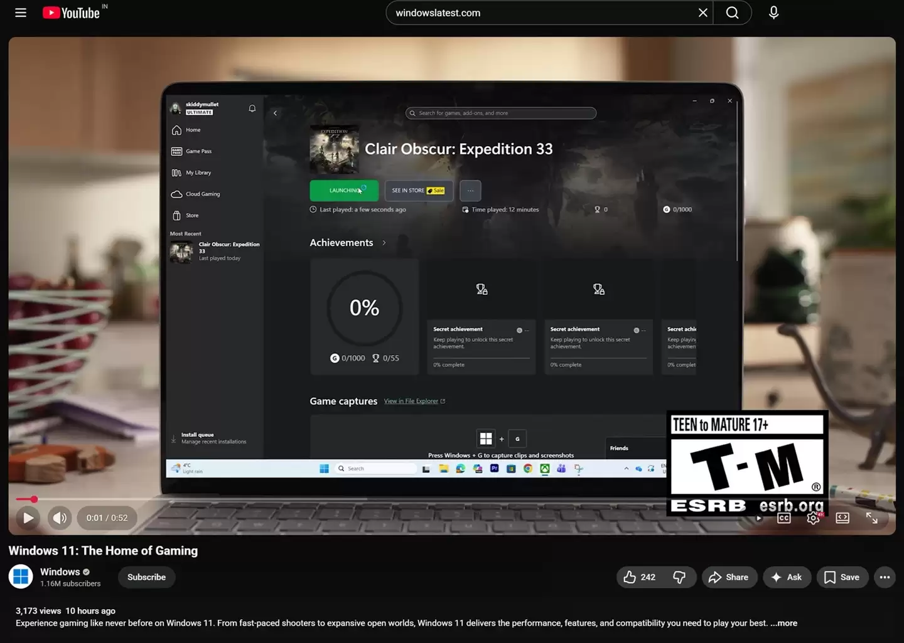Play the video
The height and width of the screenshot is (643, 904).
pos(28,518)
